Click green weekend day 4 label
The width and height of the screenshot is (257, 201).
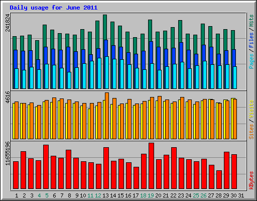(39, 195)
